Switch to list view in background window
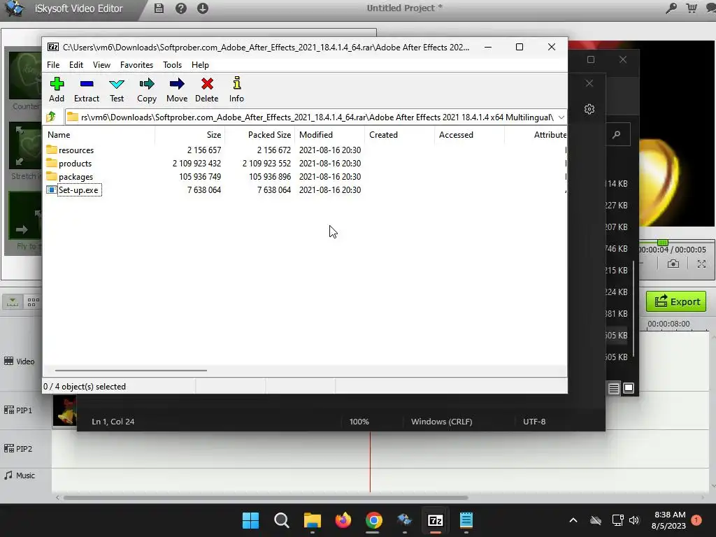The image size is (716, 537). tap(613, 388)
